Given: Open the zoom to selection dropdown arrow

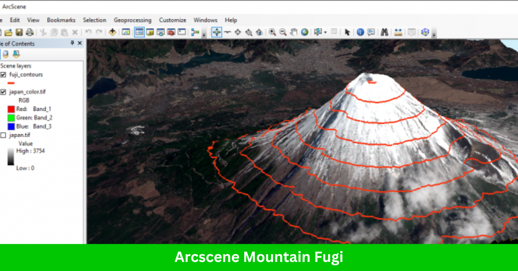Looking at the screenshot, I should (x=325, y=32).
